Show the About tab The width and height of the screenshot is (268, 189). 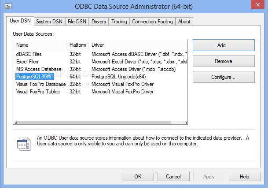tap(184, 21)
